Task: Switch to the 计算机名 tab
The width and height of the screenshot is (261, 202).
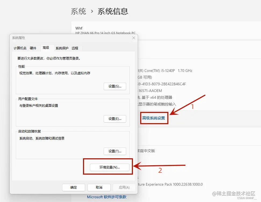Action: [x=20, y=48]
